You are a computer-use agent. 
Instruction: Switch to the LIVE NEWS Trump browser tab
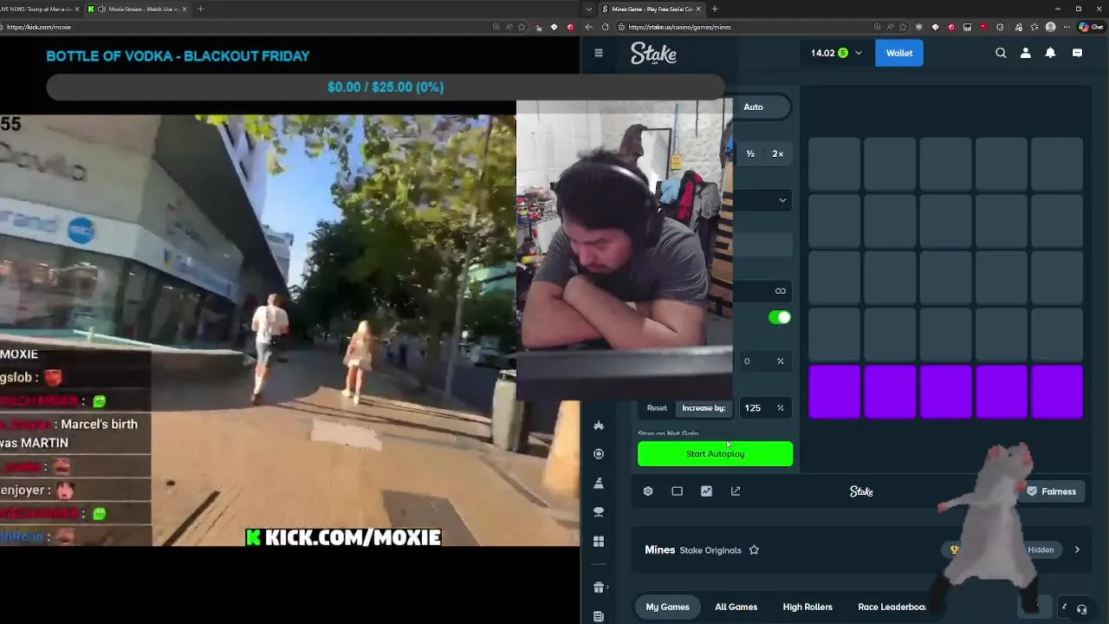(x=40, y=9)
